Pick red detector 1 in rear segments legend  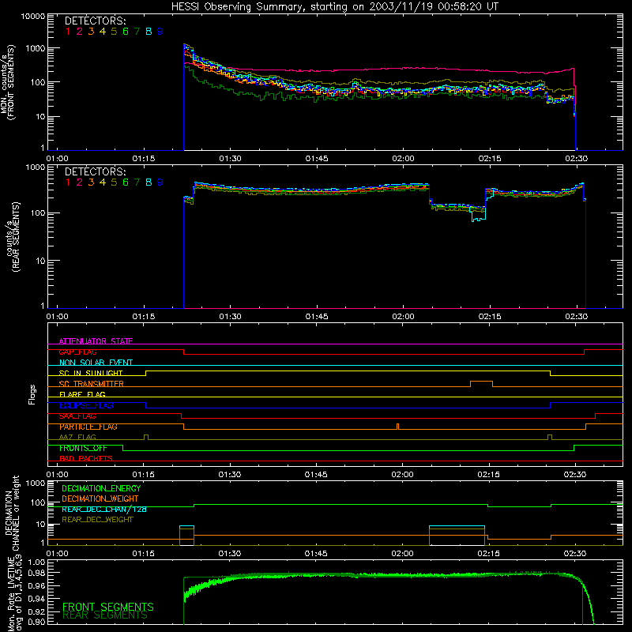pos(68,182)
